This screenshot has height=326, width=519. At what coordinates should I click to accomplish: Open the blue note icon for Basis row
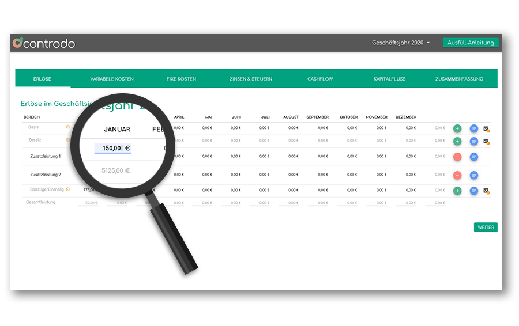(474, 128)
